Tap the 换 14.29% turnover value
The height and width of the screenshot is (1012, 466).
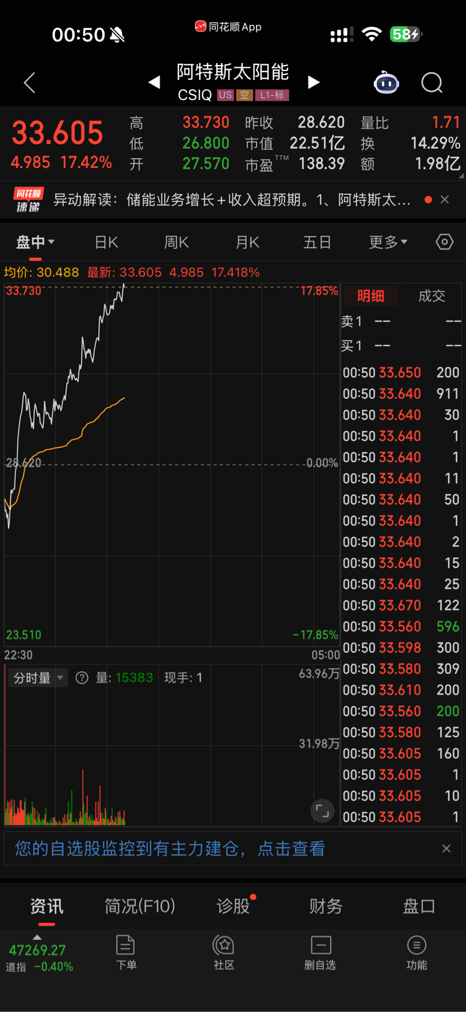435,143
